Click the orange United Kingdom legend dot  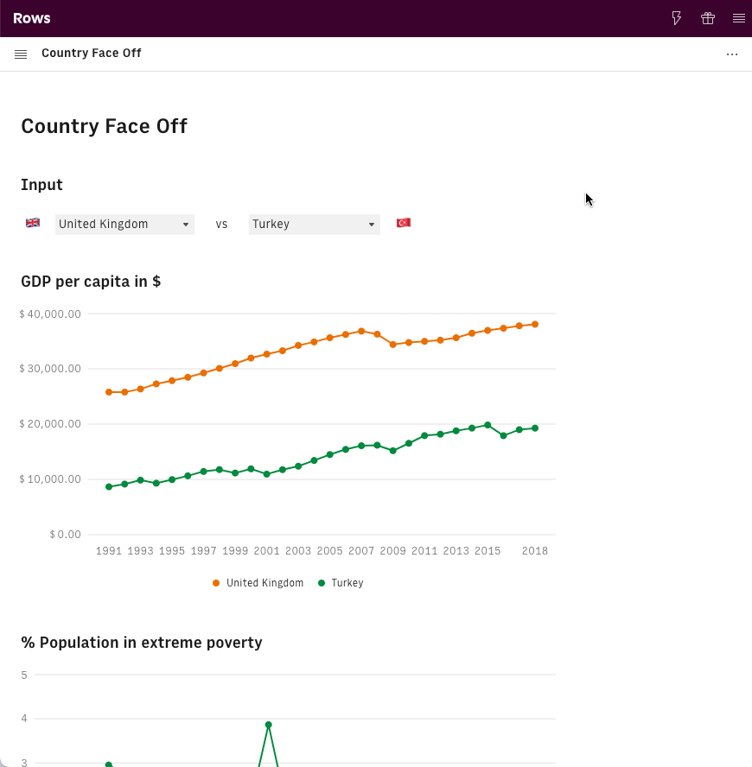[216, 583]
